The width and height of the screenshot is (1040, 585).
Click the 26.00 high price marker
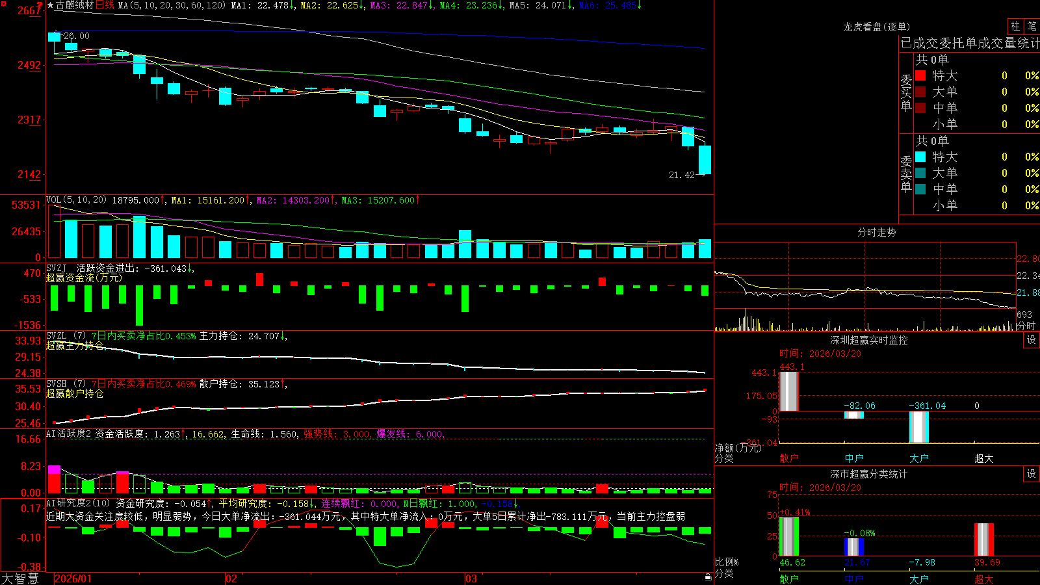77,36
